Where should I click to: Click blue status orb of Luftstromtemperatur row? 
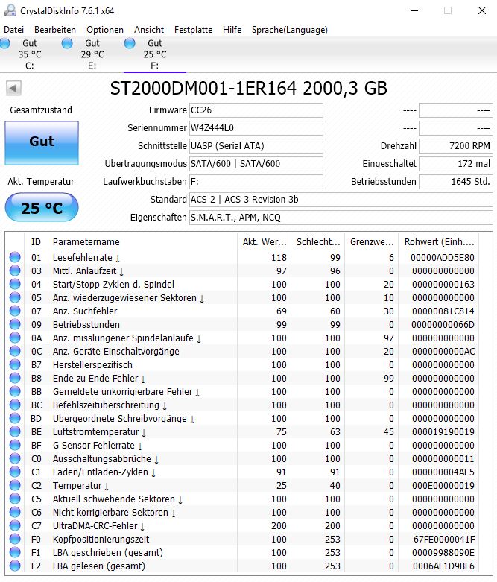15,431
